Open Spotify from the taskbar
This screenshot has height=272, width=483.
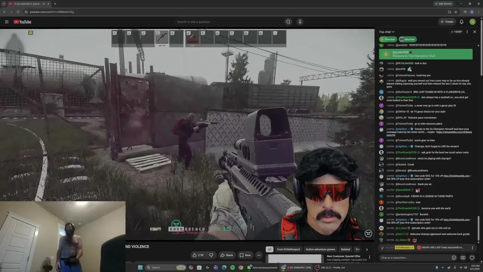pos(232,267)
